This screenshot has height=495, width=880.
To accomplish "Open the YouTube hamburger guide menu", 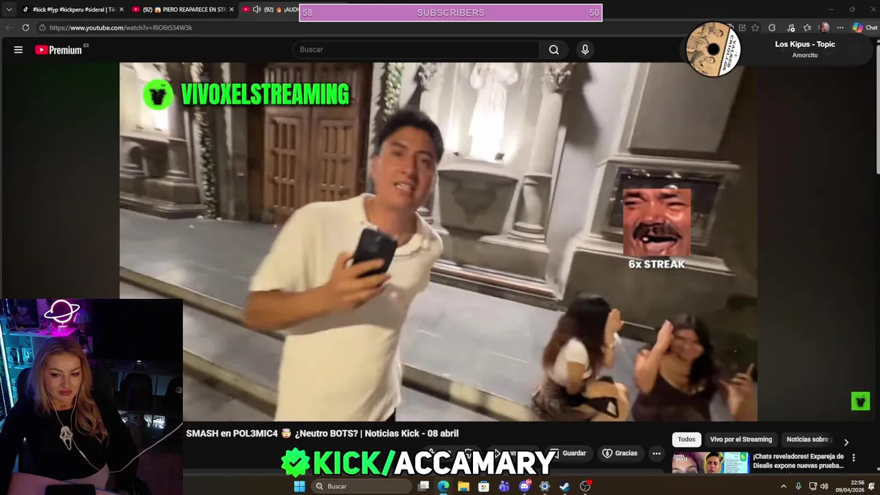I will [19, 49].
